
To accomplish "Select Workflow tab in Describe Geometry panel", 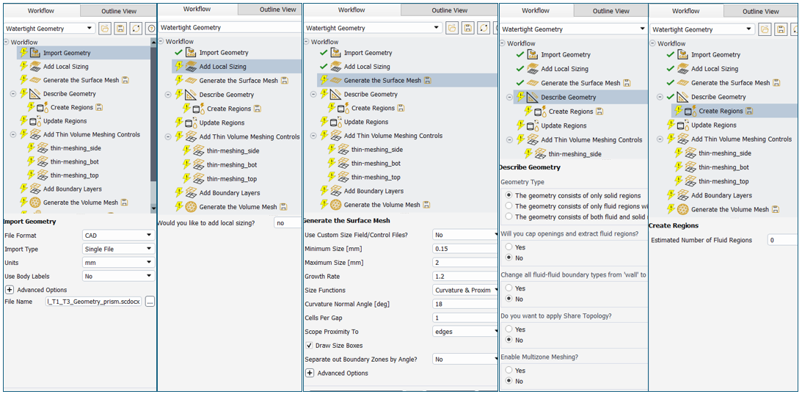I will (x=536, y=11).
